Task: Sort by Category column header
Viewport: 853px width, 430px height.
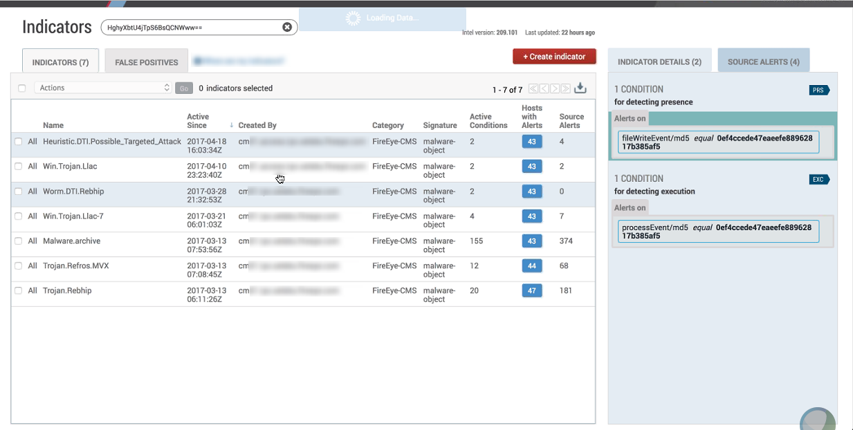Action: coord(388,126)
